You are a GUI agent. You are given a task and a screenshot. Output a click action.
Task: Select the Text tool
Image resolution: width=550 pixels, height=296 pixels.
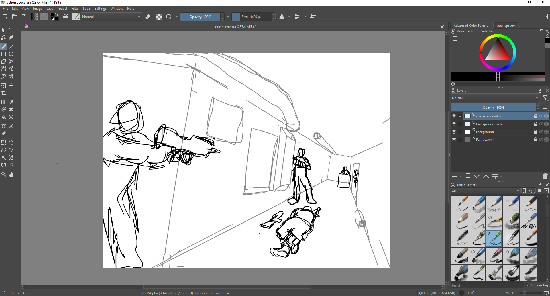coord(11,30)
